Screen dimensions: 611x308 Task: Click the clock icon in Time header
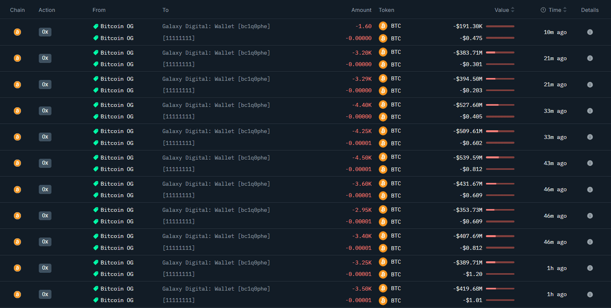coord(543,10)
